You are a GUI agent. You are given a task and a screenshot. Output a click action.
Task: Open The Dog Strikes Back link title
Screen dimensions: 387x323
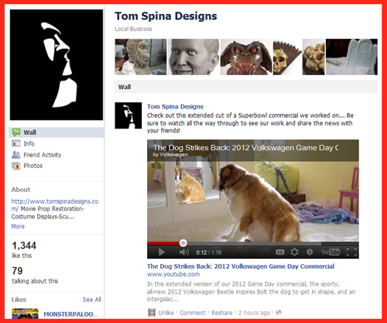pyautogui.click(x=241, y=266)
